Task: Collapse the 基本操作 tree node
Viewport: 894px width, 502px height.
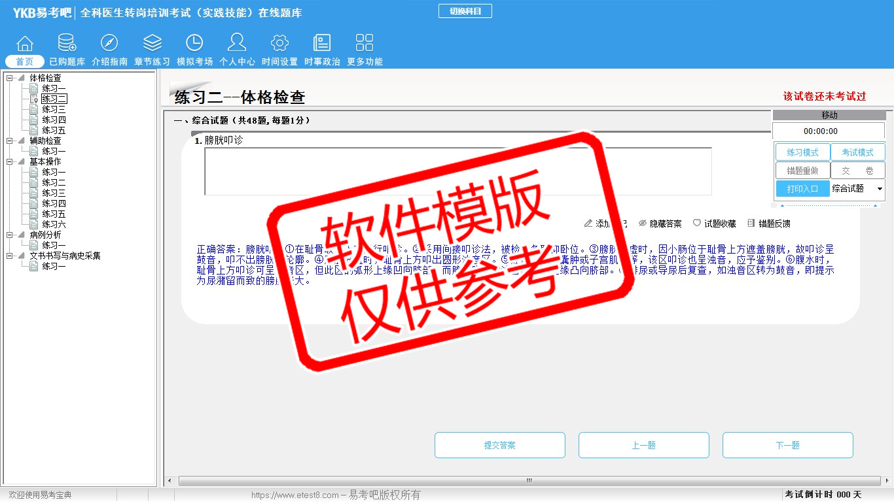Action: pos(10,161)
